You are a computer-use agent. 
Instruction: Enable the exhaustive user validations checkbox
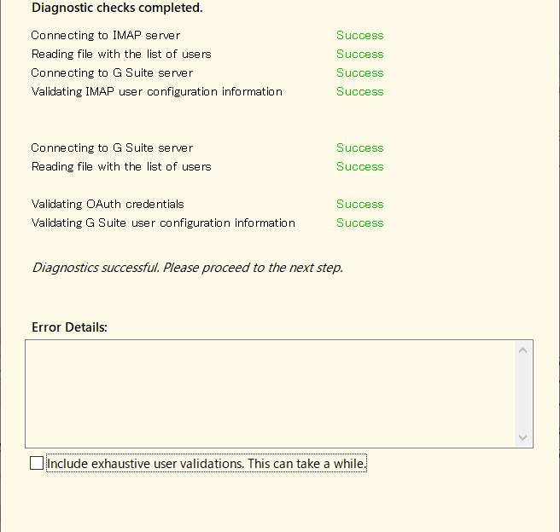coord(36,464)
